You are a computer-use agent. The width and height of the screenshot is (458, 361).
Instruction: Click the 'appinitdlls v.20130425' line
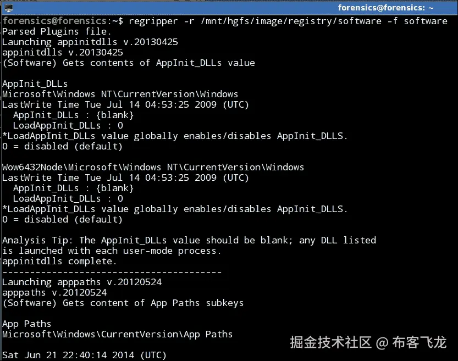tap(63, 53)
